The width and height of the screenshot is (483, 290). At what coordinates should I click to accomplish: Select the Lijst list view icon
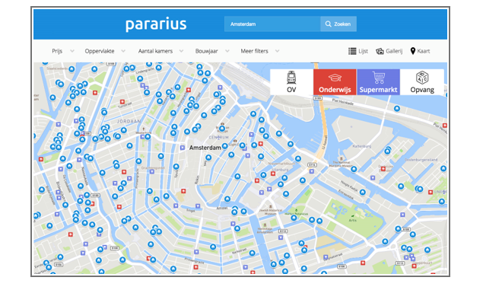[352, 51]
